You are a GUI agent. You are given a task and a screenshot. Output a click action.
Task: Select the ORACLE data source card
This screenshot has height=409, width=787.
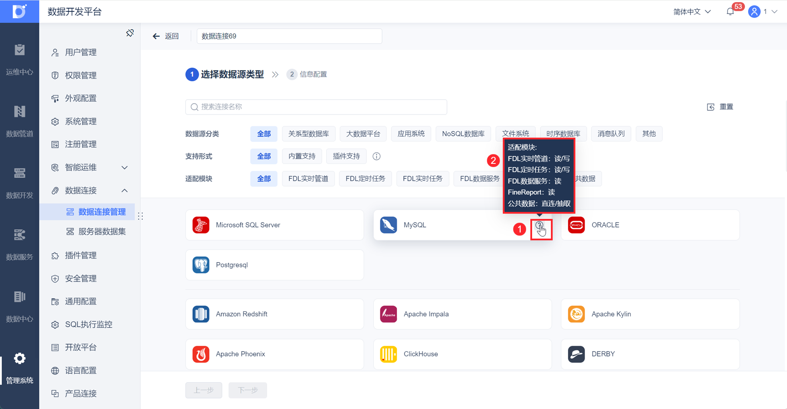[x=650, y=225]
